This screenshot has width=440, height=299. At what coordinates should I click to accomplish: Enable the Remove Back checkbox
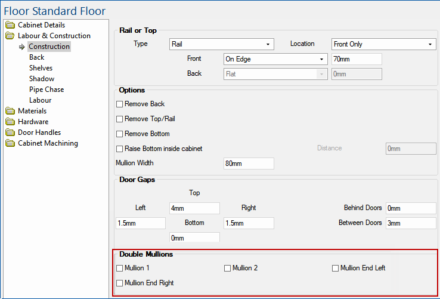(120, 104)
